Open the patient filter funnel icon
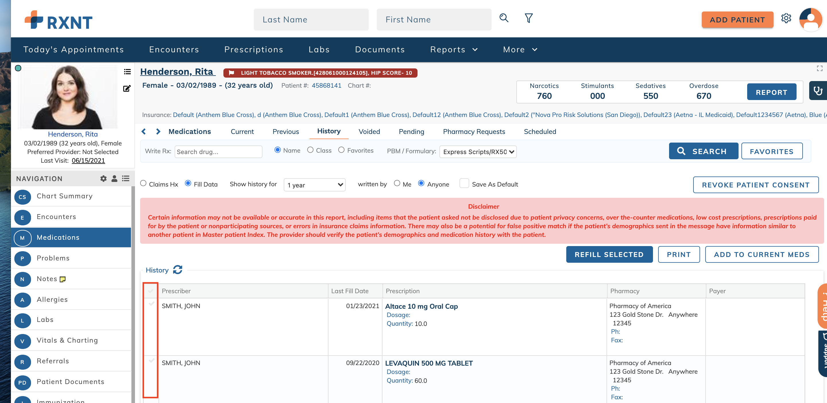Viewport: 827px width, 403px height. [x=528, y=18]
